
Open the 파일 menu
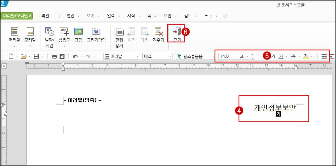coord(45,16)
